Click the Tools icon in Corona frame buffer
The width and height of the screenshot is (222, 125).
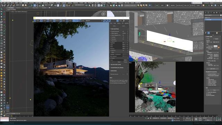click(67, 21)
